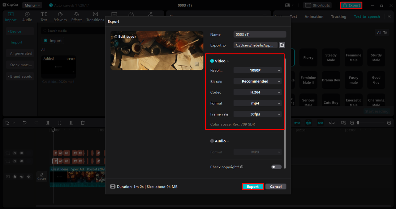Click the Export to path field
The image size is (396, 209).
[256, 45]
